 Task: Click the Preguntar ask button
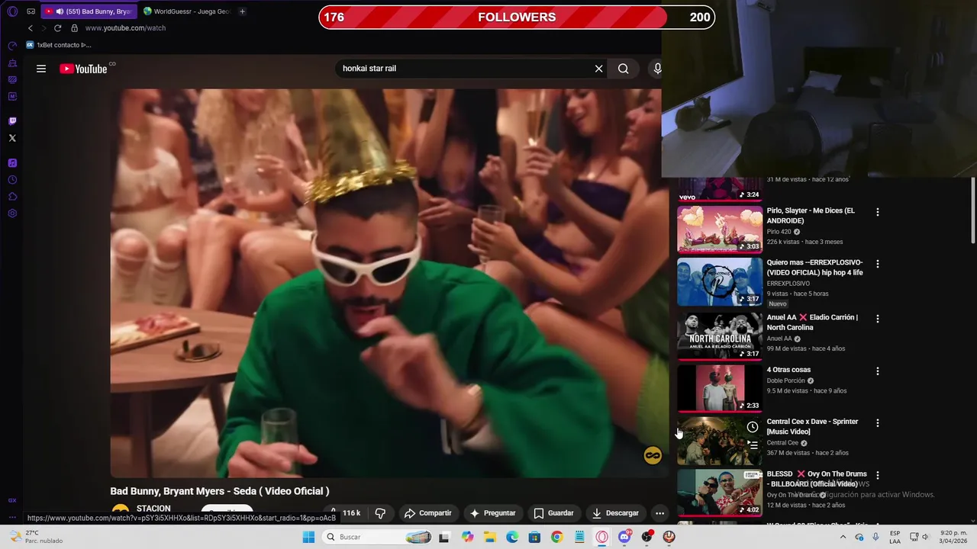click(x=492, y=513)
